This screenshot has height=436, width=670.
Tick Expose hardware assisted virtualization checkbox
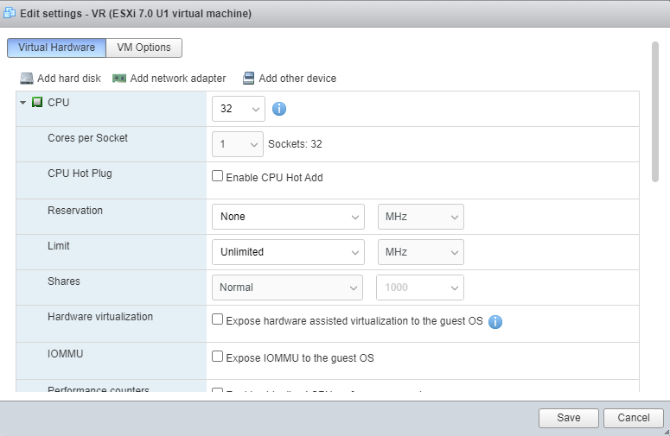tap(218, 319)
